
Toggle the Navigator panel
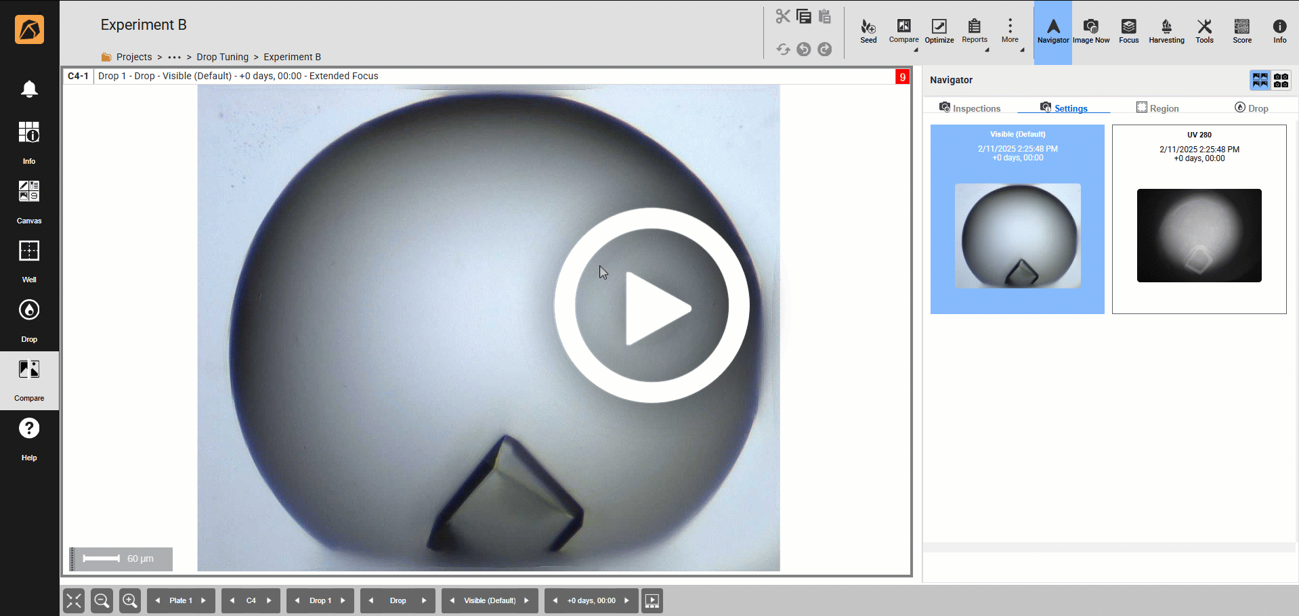click(1052, 31)
